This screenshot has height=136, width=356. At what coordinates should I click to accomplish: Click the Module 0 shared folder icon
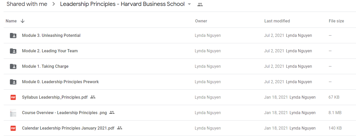[13, 82]
